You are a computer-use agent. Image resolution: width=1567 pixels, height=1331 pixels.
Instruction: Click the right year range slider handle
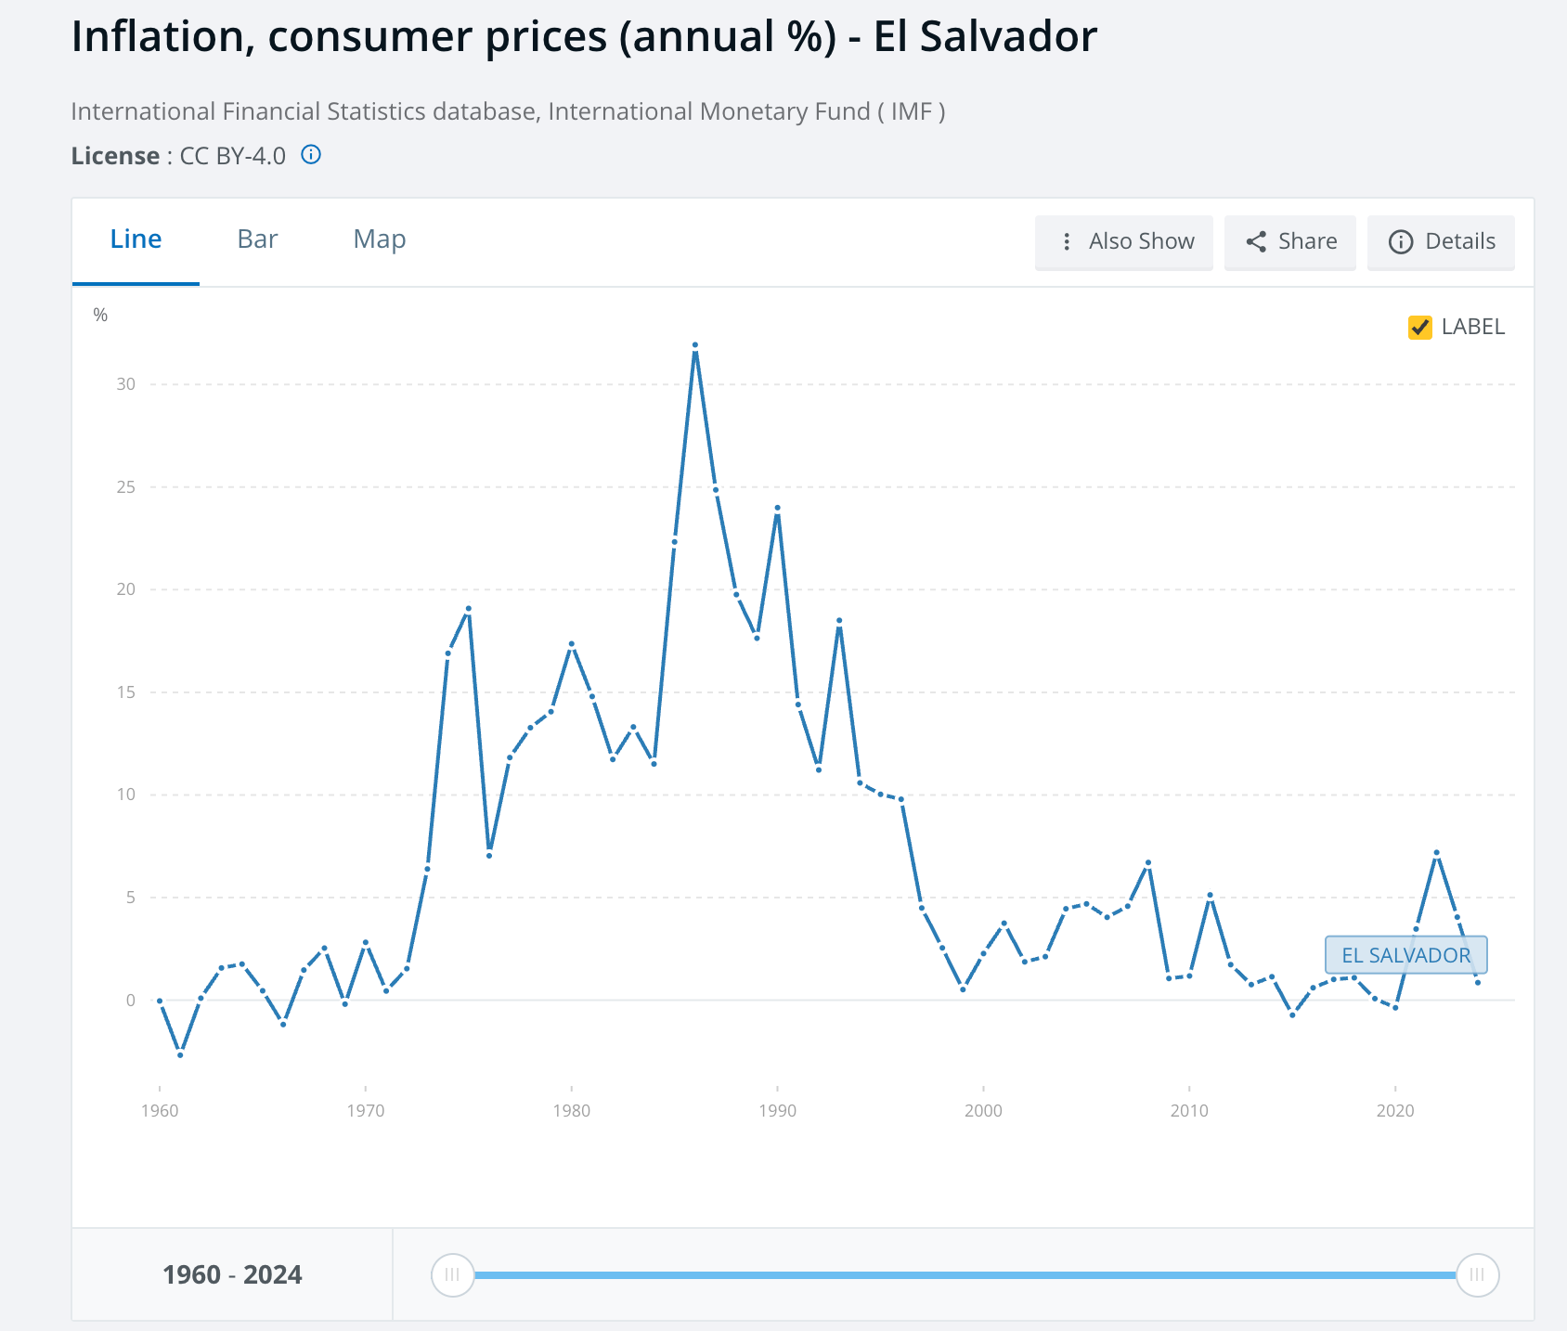pyautogui.click(x=1477, y=1274)
